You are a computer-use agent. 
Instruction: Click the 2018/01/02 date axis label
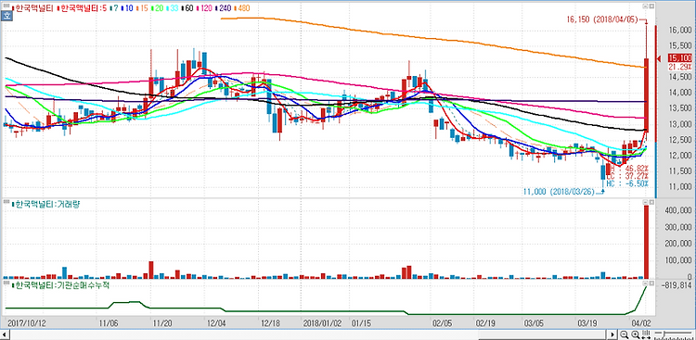point(323,323)
